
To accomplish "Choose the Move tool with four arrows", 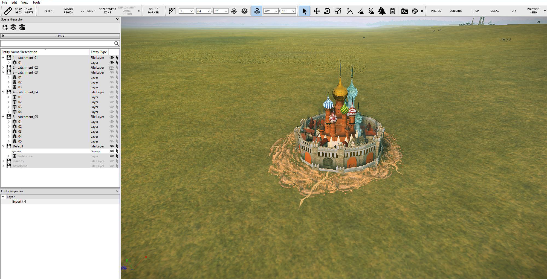I will (316, 11).
